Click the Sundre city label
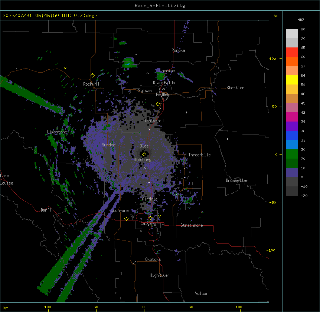Image resolution: width=320 pixels, height=312 pixels. [108, 145]
